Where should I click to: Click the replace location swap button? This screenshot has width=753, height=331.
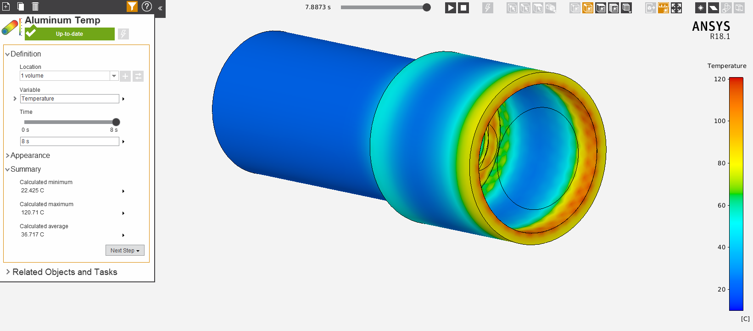pyautogui.click(x=138, y=76)
